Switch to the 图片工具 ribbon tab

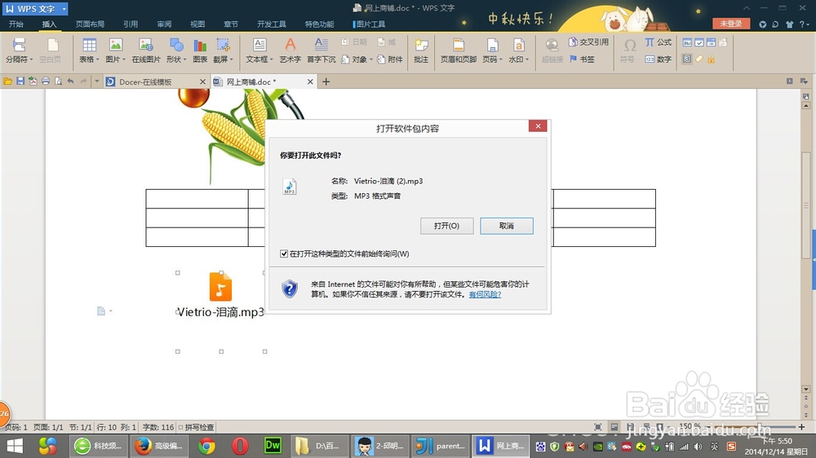[369, 24]
